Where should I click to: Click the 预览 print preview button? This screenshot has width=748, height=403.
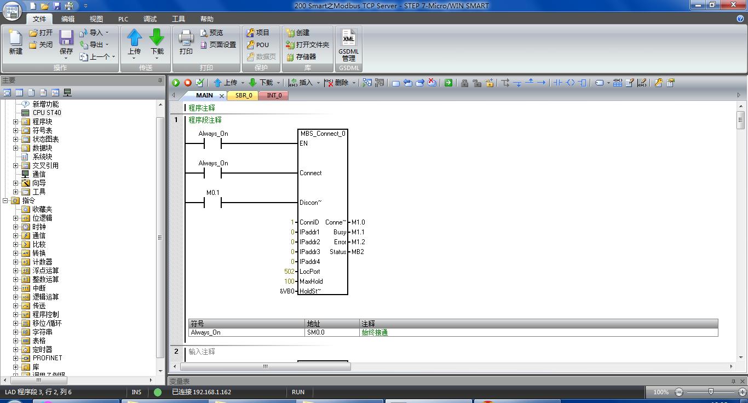pyautogui.click(x=211, y=33)
